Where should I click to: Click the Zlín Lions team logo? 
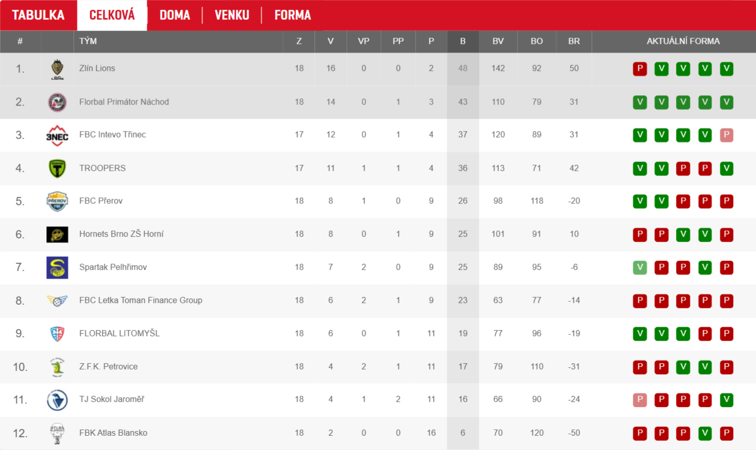(57, 69)
